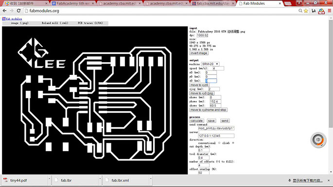Open a new browser tab

(x=288, y=3)
